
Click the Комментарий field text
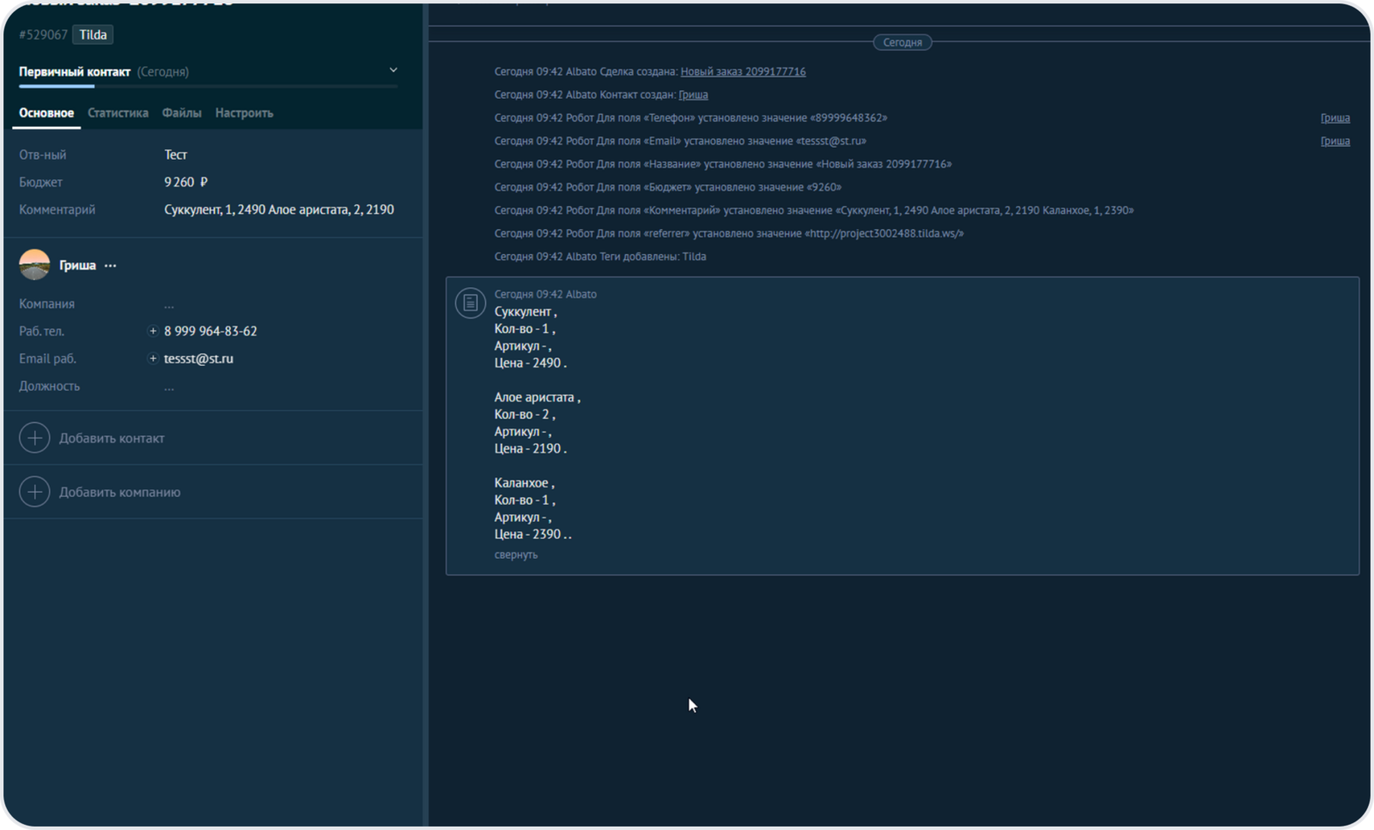278,209
